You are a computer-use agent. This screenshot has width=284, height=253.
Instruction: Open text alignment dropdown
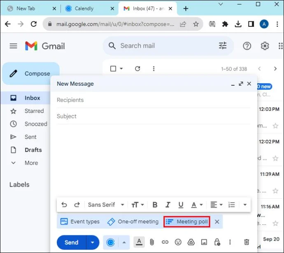[x=216, y=205]
